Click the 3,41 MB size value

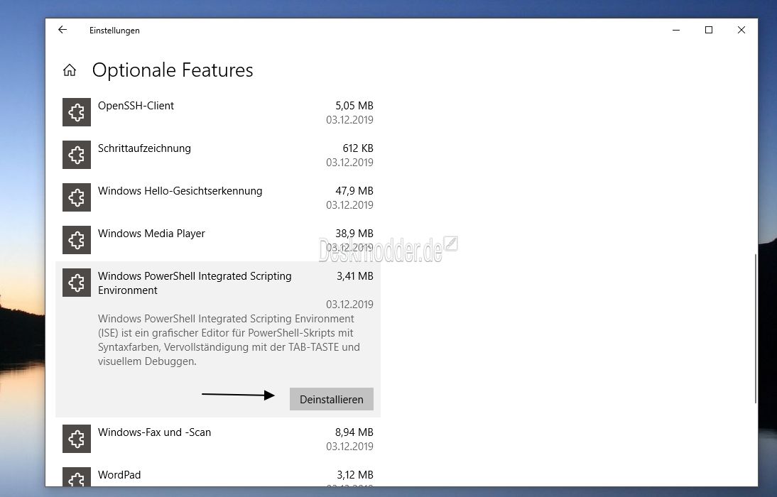(x=355, y=276)
